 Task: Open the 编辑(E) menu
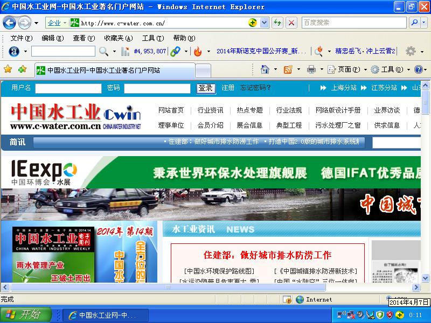point(53,38)
